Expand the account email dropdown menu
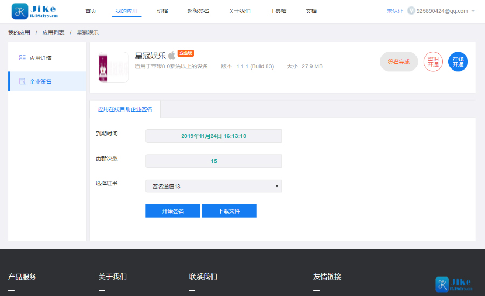The image size is (485, 296). tap(473, 11)
